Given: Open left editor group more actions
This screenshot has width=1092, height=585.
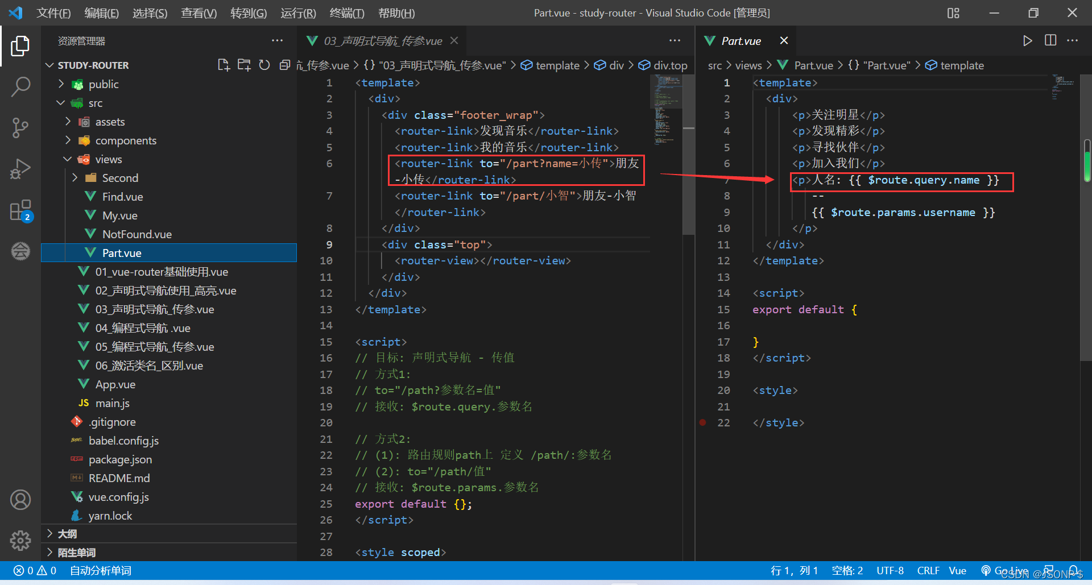Looking at the screenshot, I should pyautogui.click(x=675, y=41).
